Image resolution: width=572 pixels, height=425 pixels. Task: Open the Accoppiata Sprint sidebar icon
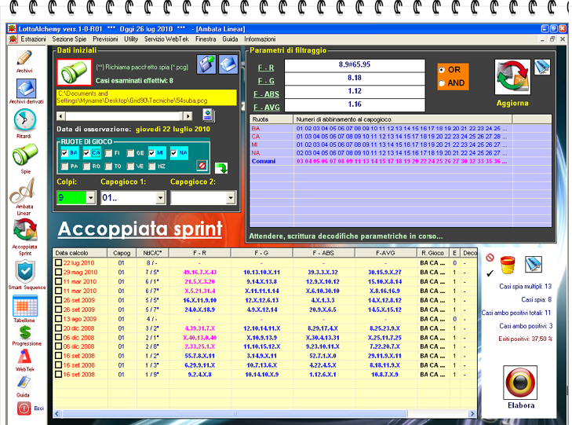click(25, 230)
